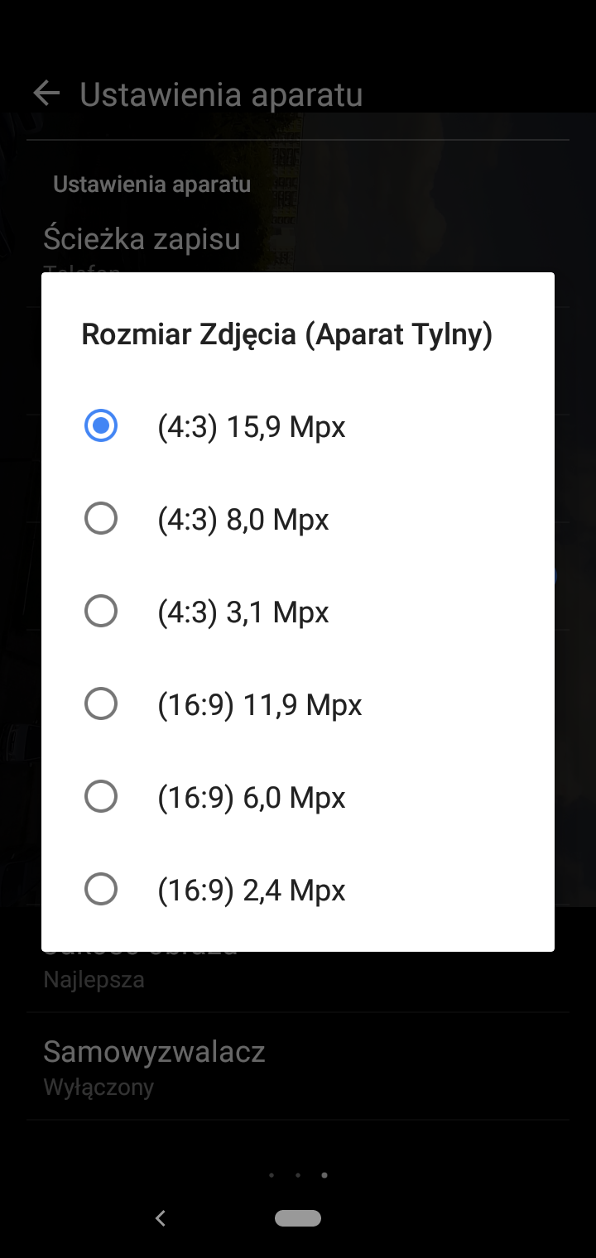Select the (4:3) 3,1 Mpx radio button
The width and height of the screenshot is (596, 1258).
101,611
